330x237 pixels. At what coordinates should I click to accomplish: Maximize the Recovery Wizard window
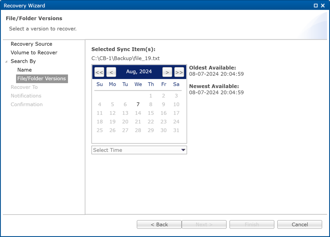point(316,6)
